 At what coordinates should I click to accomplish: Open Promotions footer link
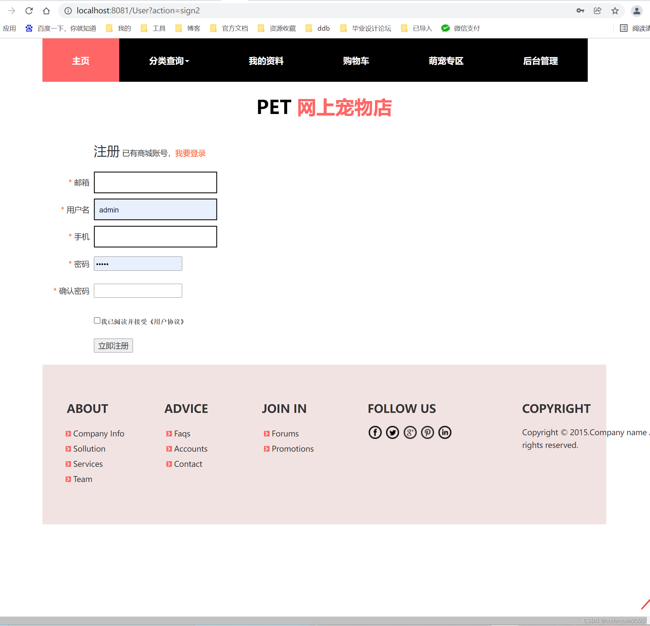292,449
